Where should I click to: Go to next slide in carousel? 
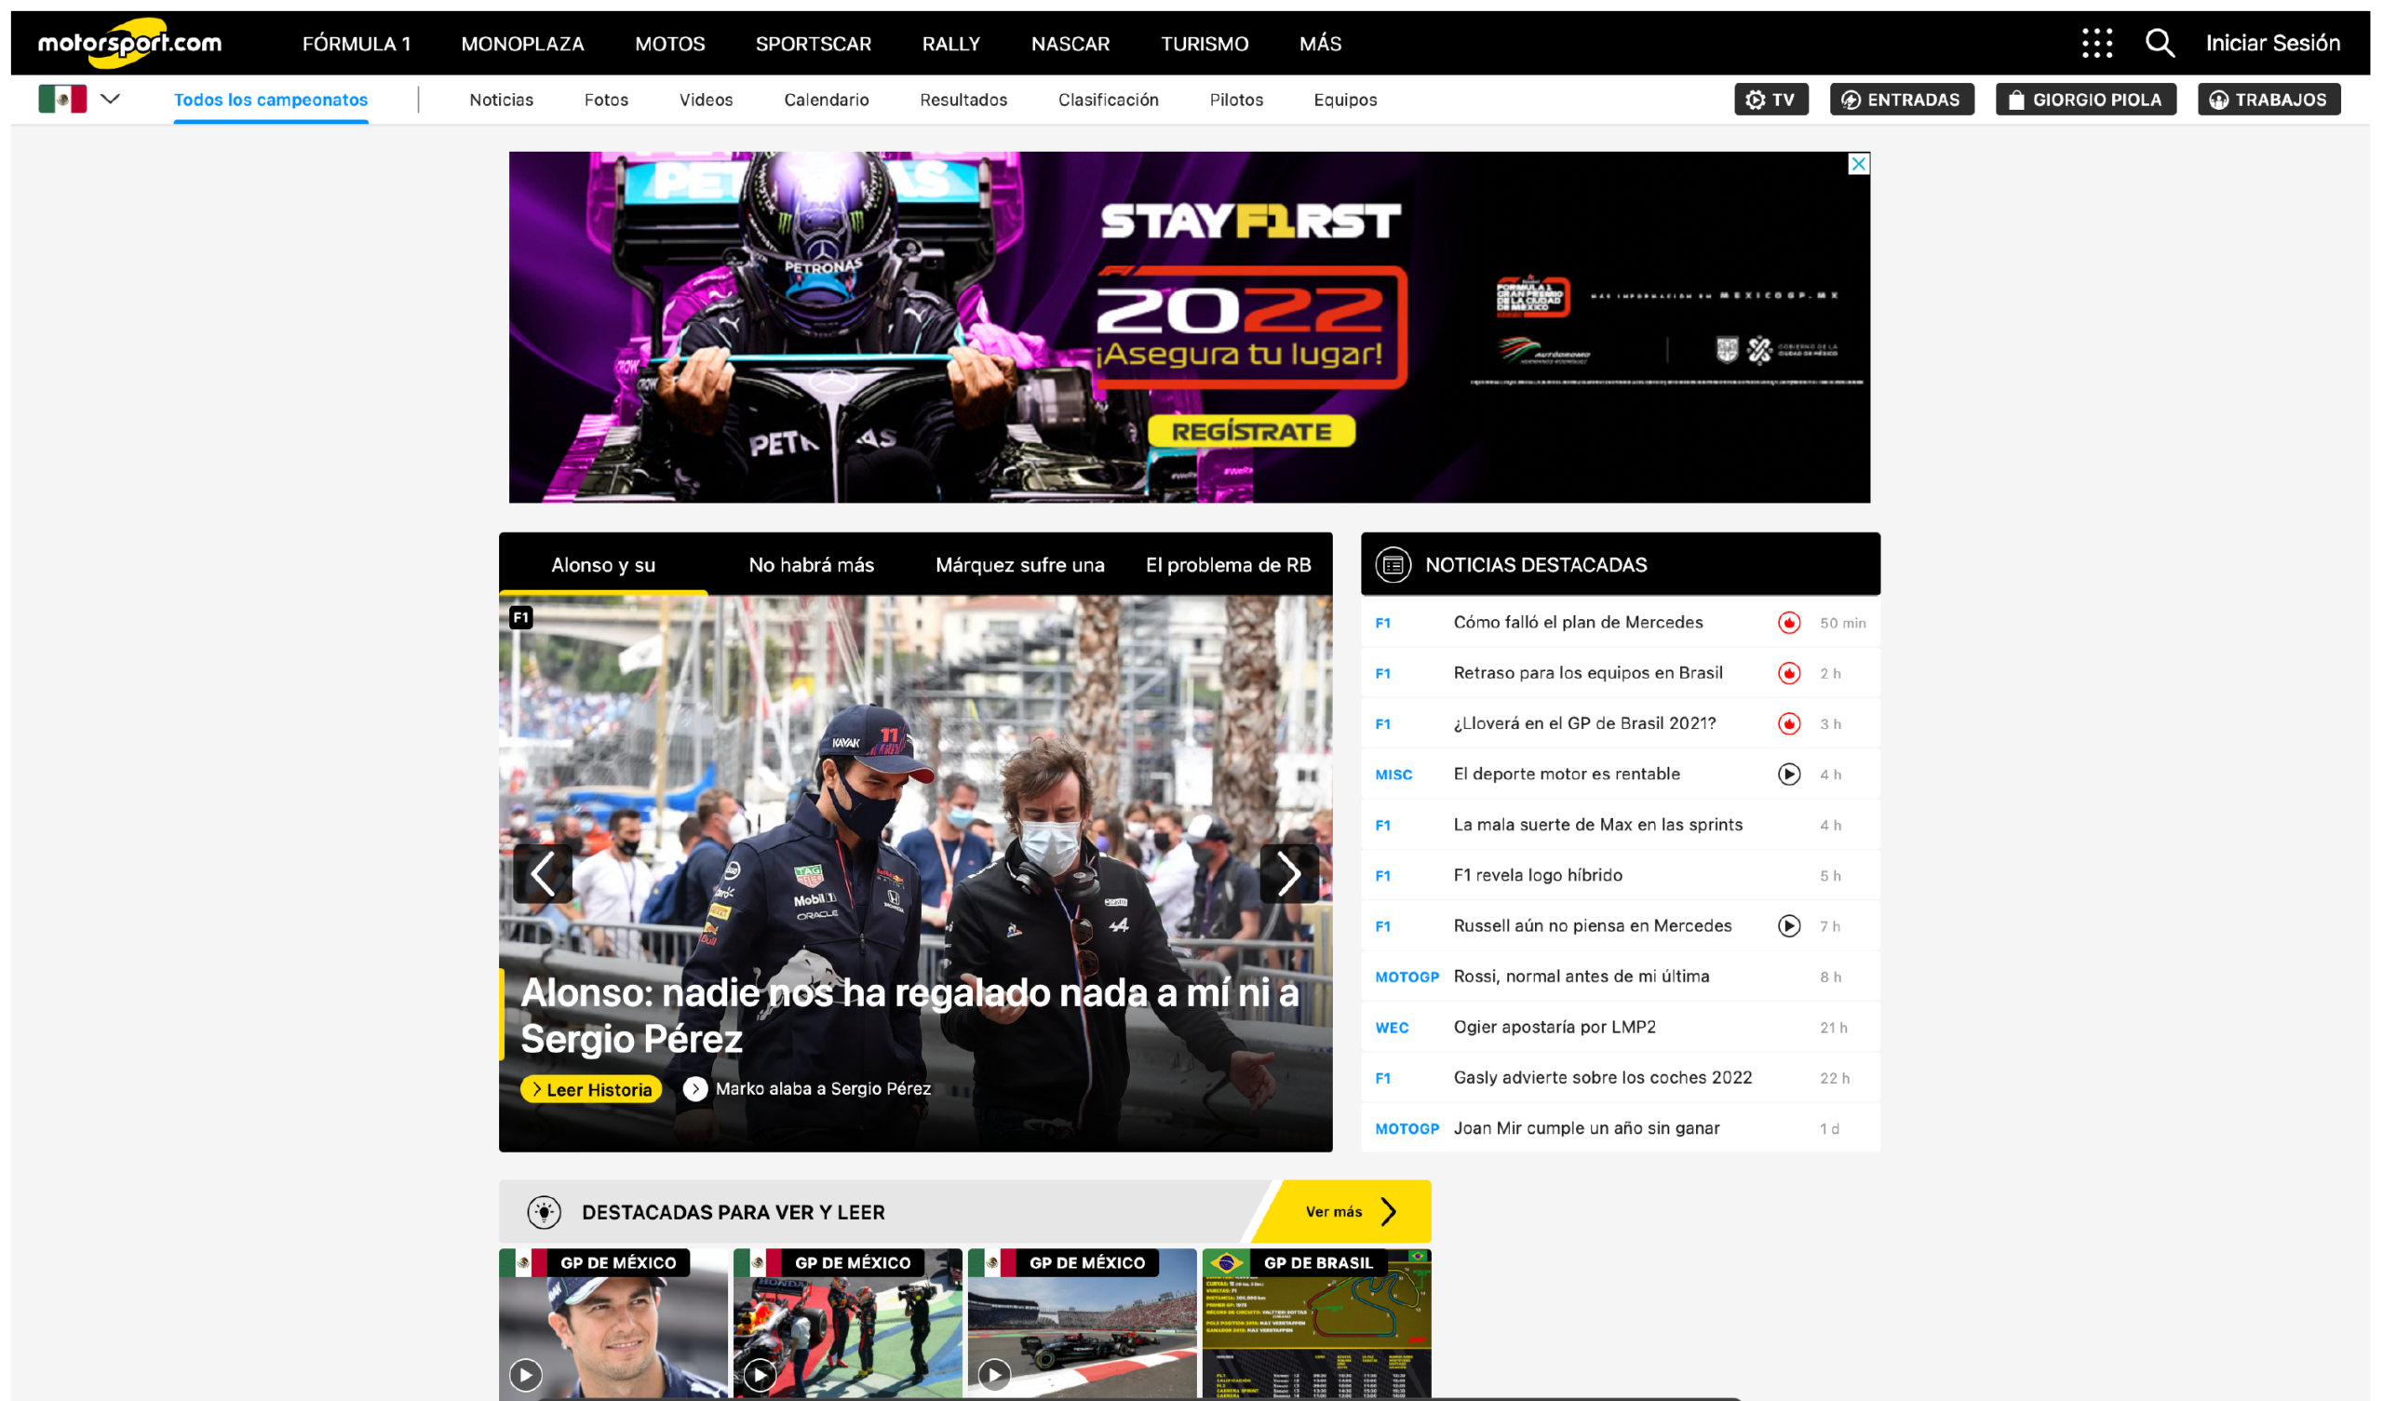click(1288, 873)
